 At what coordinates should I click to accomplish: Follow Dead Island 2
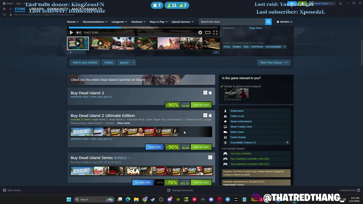click(108, 63)
